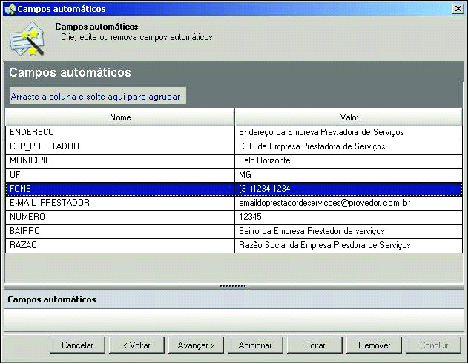Click the highlighted FONE row
Screen dimensions: 468x364
coord(119,189)
